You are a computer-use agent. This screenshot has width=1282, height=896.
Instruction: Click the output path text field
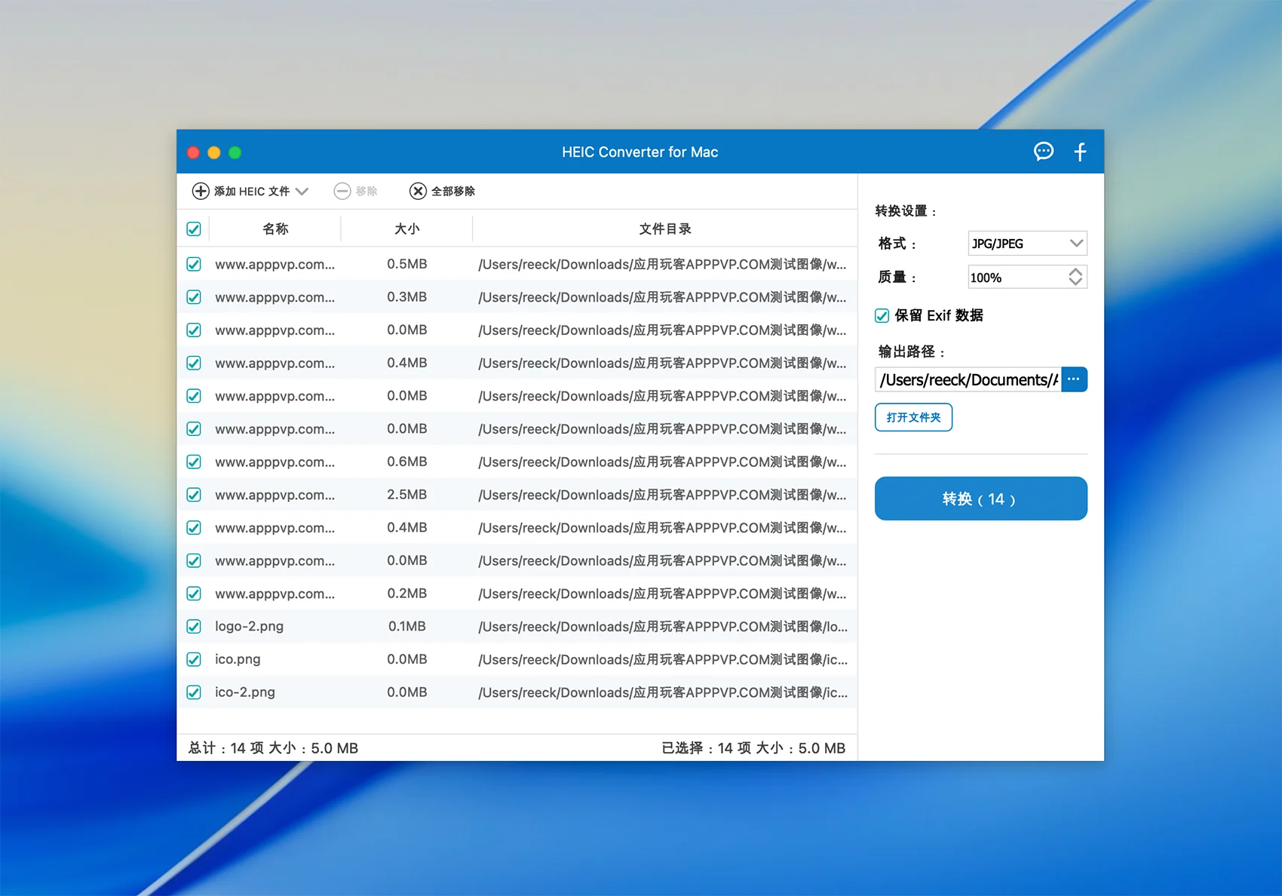click(x=968, y=379)
